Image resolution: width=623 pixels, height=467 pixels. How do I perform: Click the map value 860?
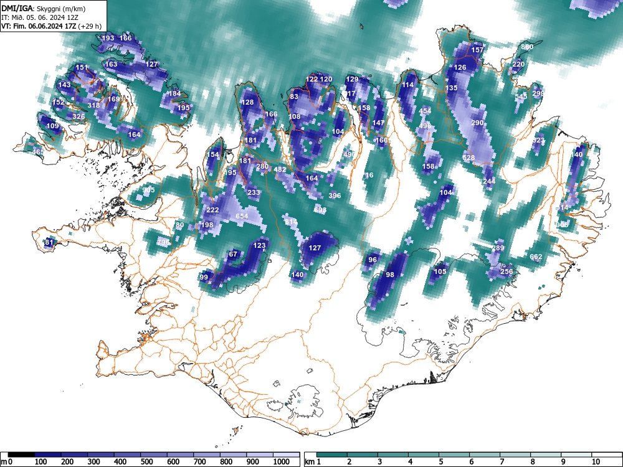527,47
